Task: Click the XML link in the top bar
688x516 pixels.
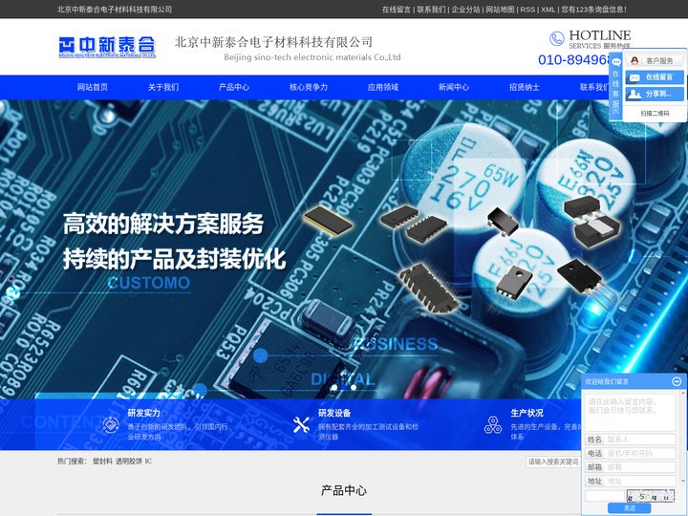Action: (x=548, y=10)
